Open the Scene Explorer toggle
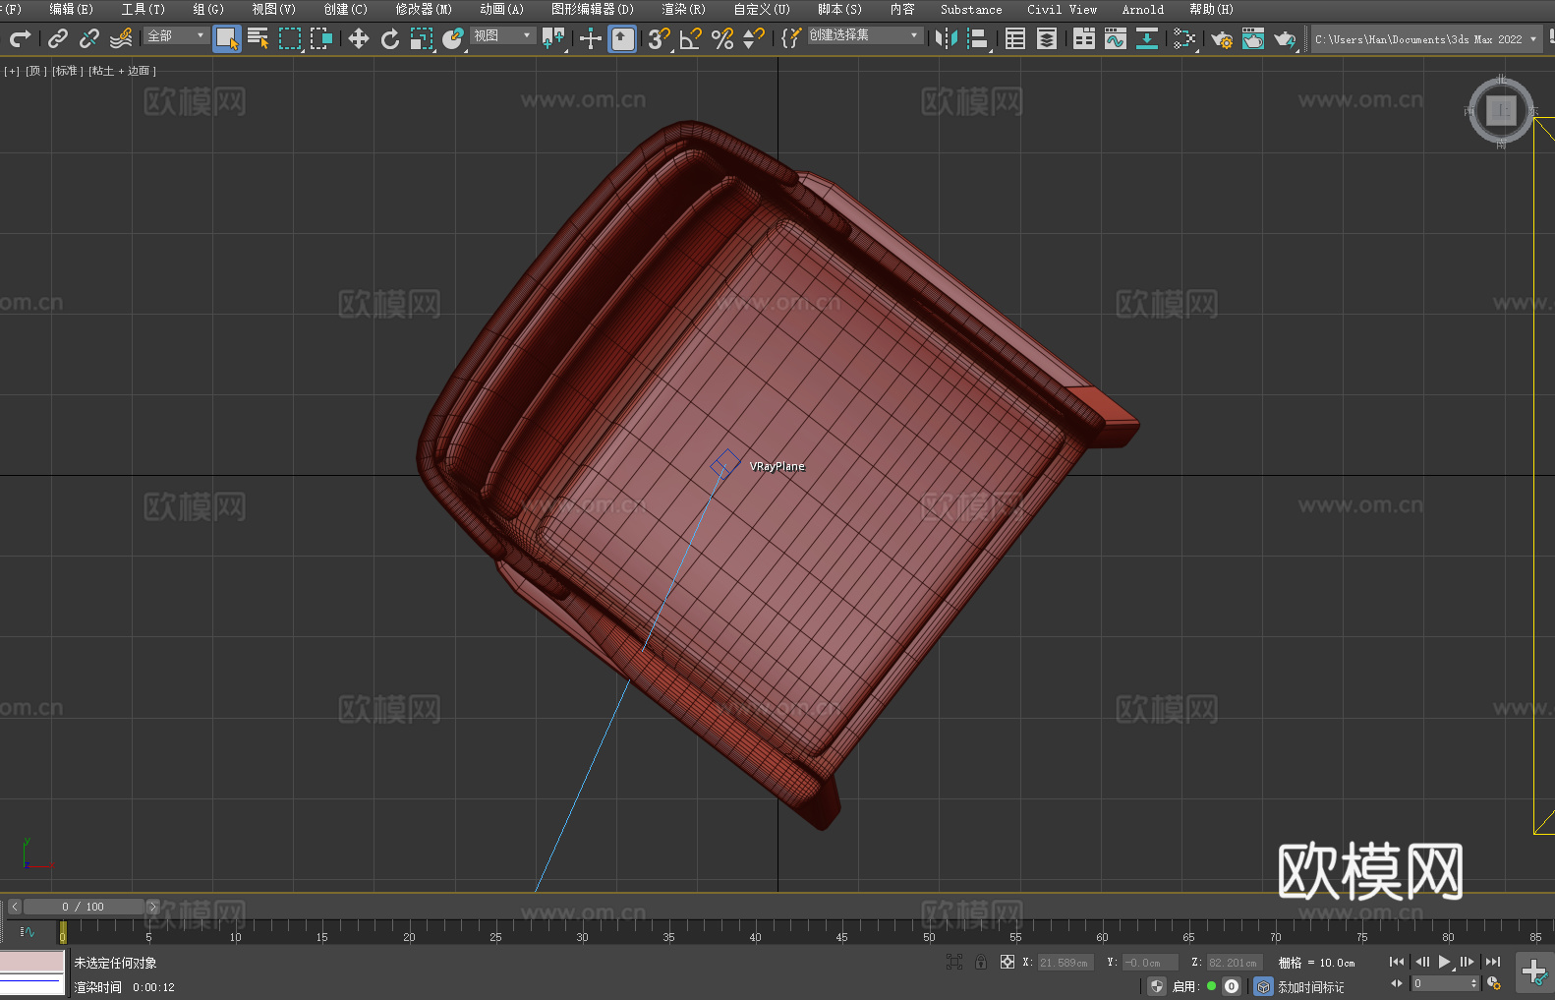The height and width of the screenshot is (1000, 1555). coord(1015,38)
